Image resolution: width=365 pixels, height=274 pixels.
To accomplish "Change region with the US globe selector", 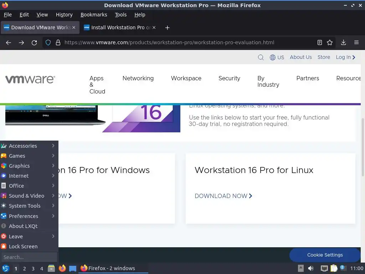I will point(277,57).
